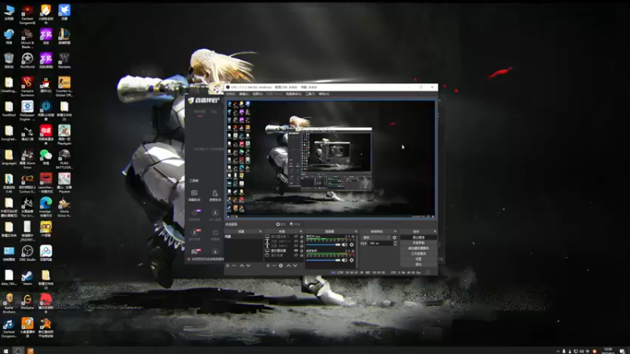630x354 pixels.
Task: Open desktop audio settings gear in mixer
Action: (x=351, y=260)
